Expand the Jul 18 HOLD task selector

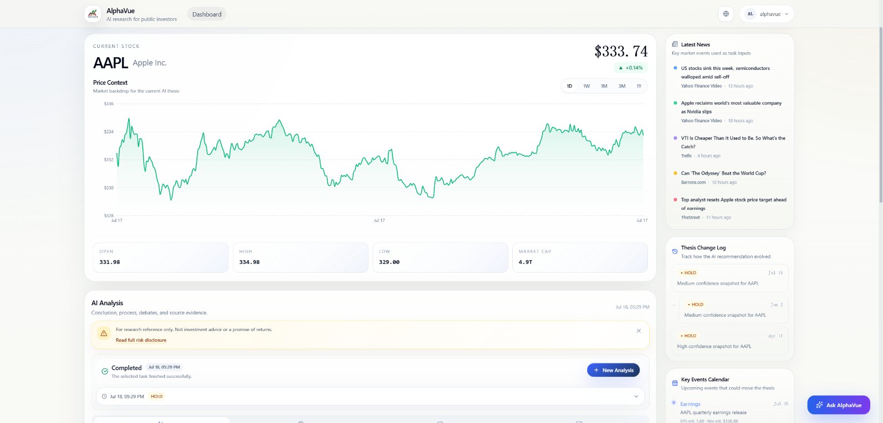[370, 397]
